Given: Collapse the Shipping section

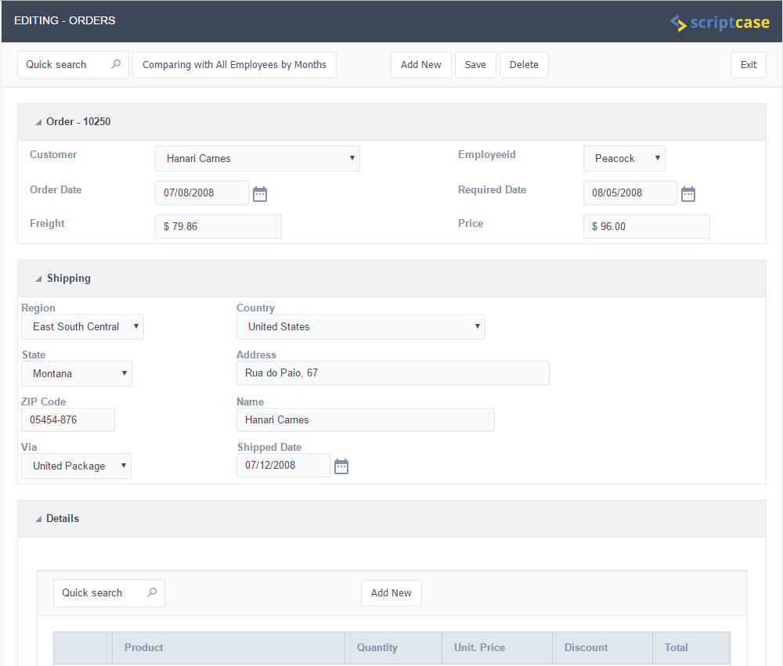Looking at the screenshot, I should click(x=38, y=279).
